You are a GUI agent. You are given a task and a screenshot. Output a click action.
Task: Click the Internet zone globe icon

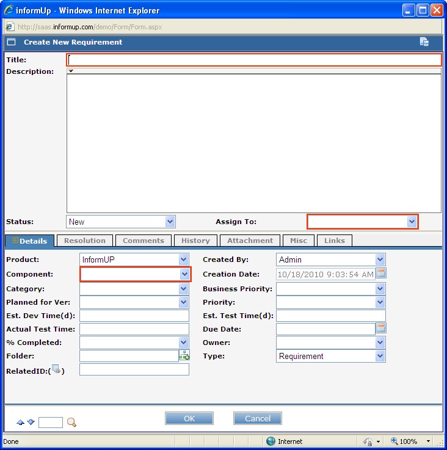(x=271, y=441)
